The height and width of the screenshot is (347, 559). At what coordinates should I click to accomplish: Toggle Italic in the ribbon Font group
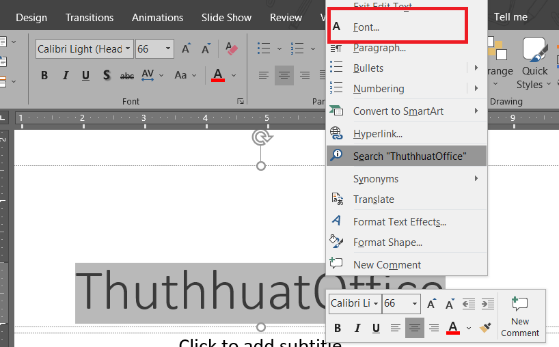65,75
